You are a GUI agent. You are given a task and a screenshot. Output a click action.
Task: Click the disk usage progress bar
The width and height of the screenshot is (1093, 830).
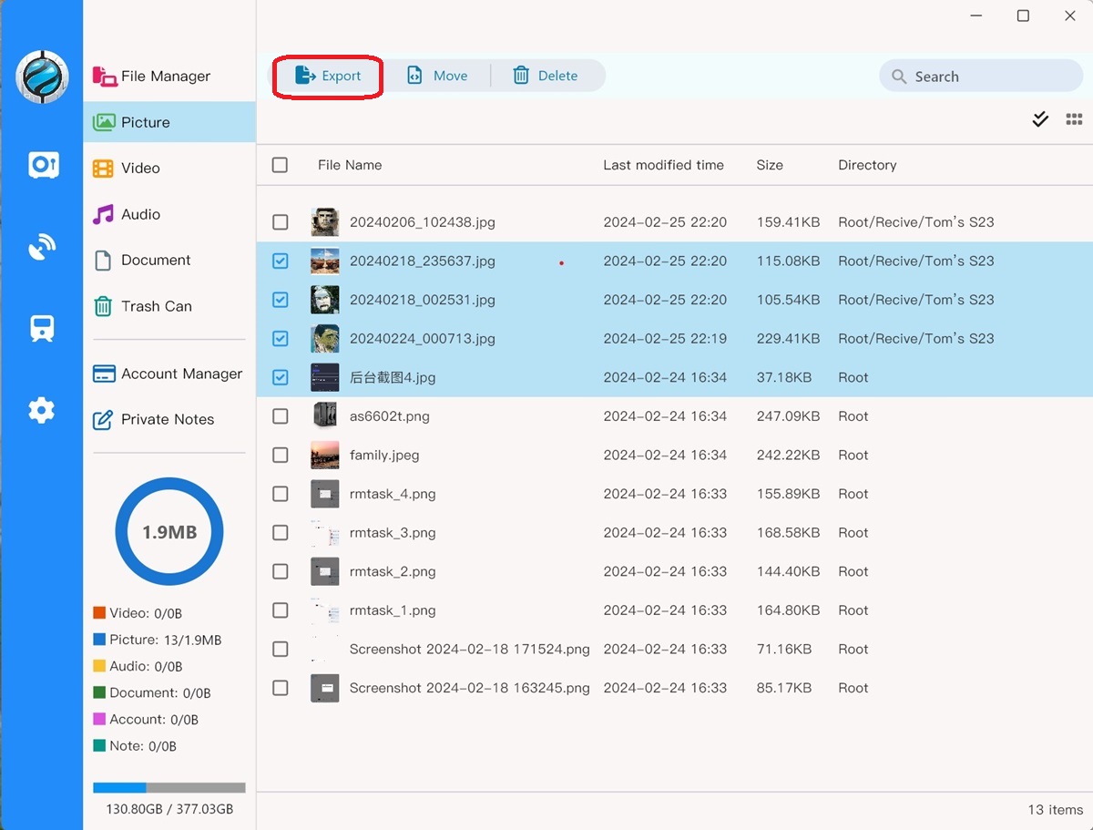pos(169,787)
